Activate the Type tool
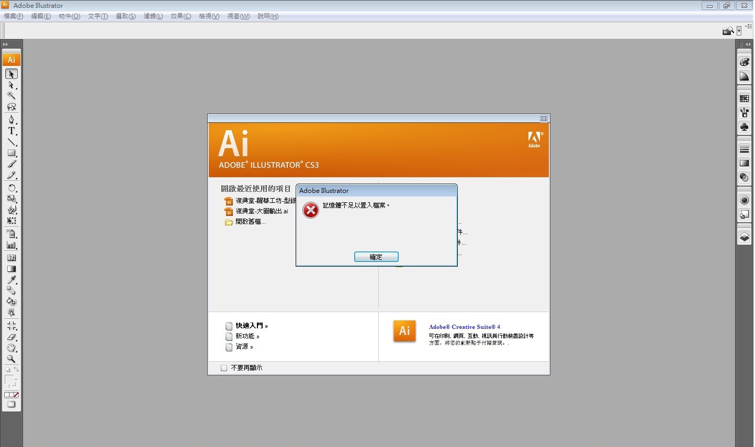The image size is (755, 447). [12, 131]
